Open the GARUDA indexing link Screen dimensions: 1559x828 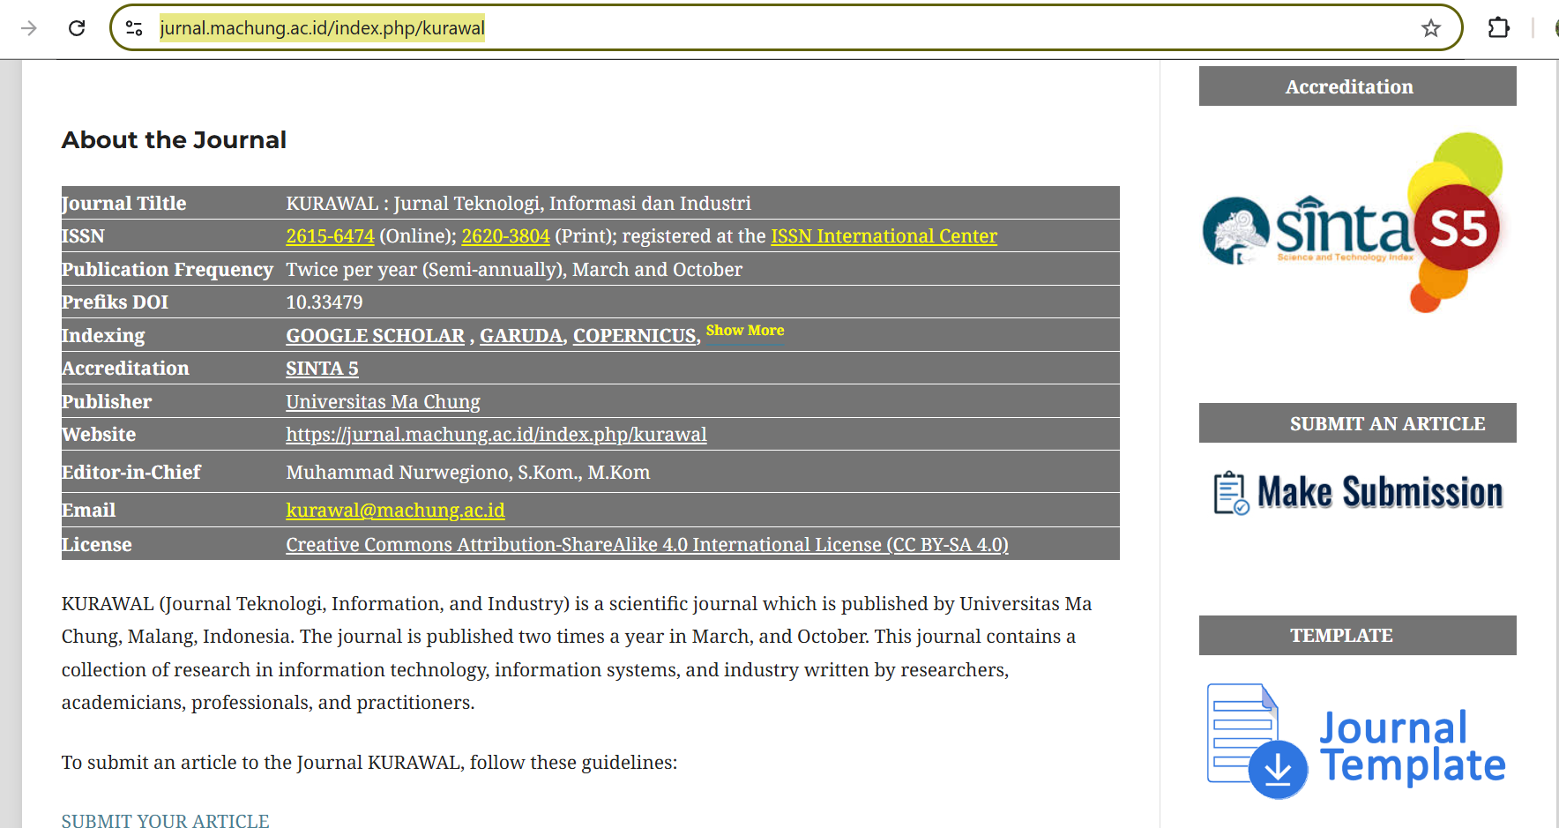[520, 336]
